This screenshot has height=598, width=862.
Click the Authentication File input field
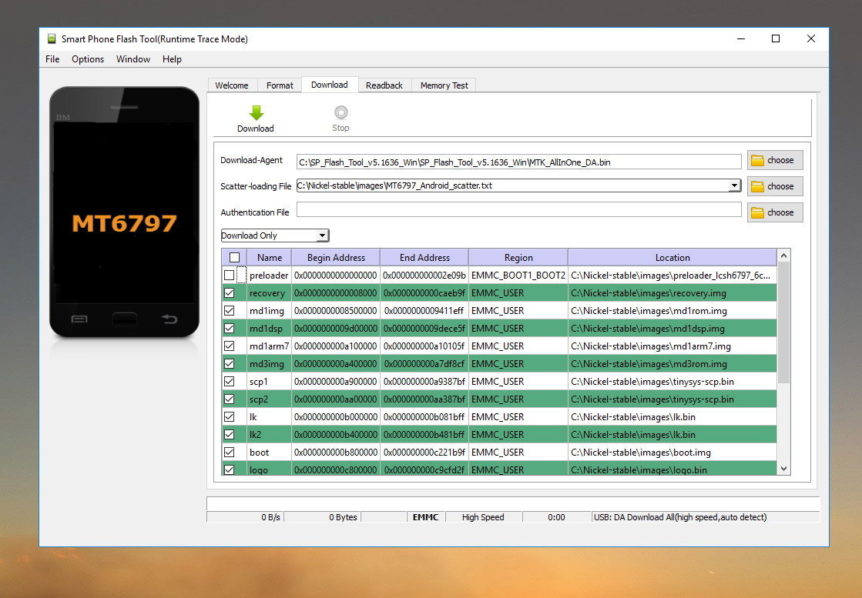tap(518, 210)
